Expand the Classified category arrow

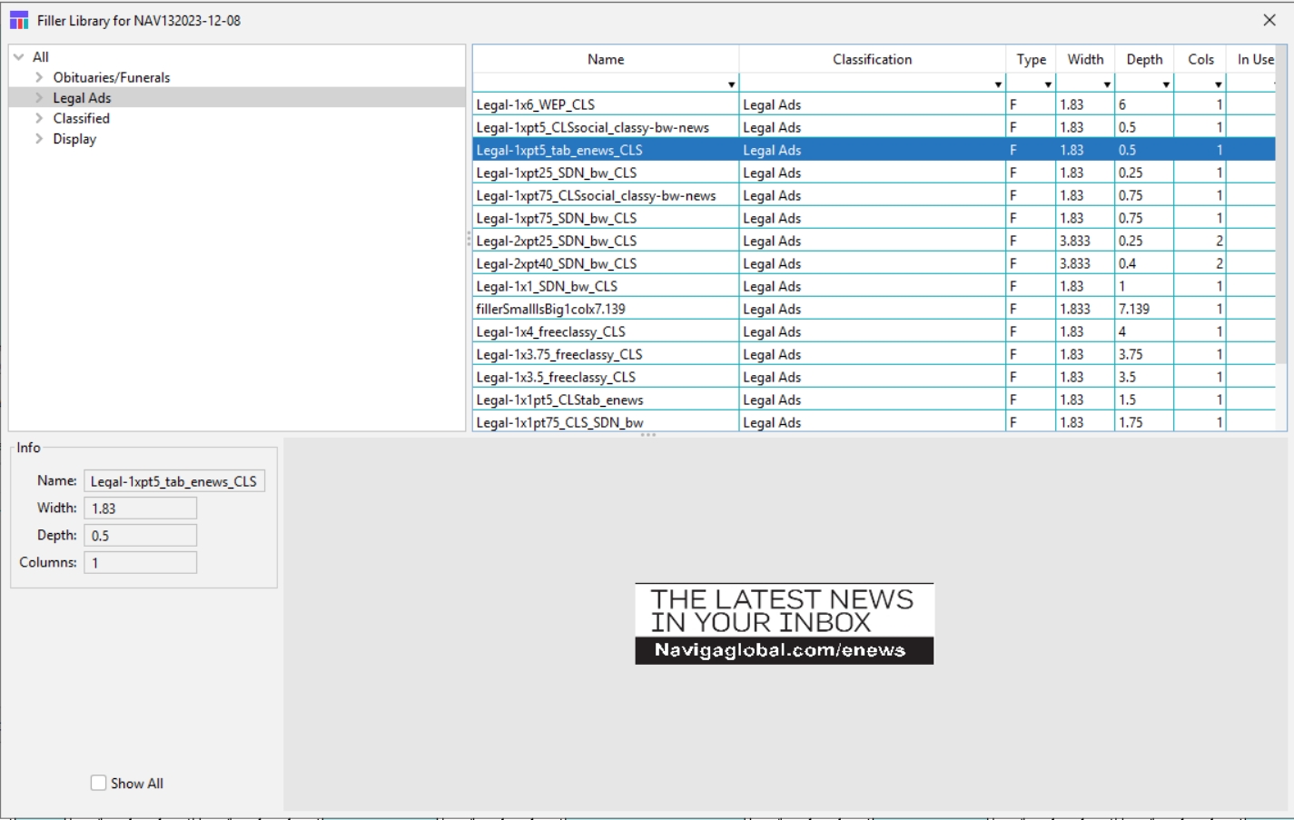(39, 119)
